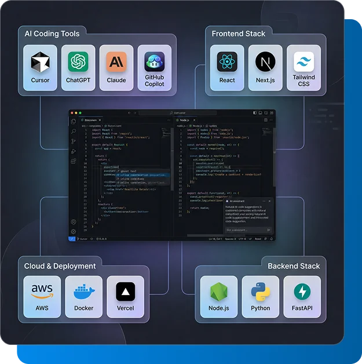Close the left editor file tab

click(100, 120)
